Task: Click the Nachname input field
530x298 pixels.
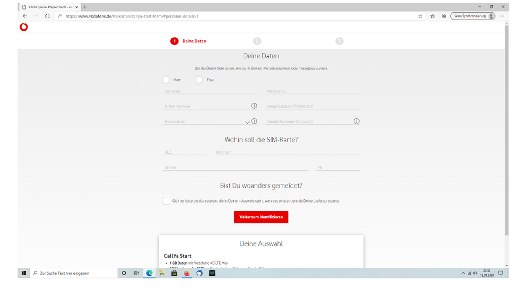Action: pyautogui.click(x=312, y=91)
